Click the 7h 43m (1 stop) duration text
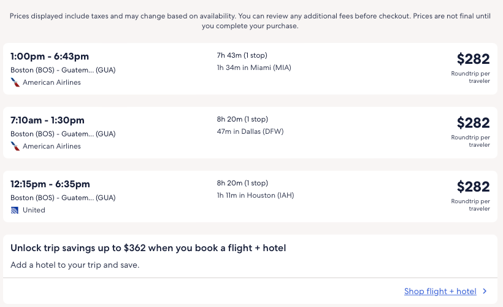The height and width of the screenshot is (307, 503). coord(242,55)
